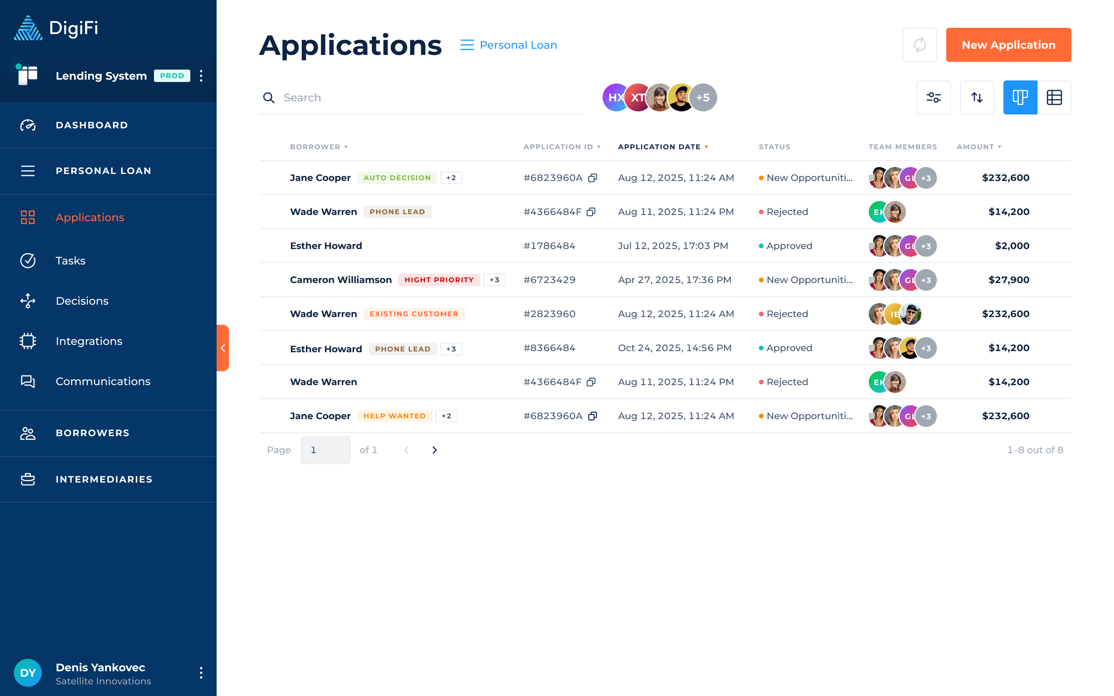Click the New Application button

pos(1008,45)
